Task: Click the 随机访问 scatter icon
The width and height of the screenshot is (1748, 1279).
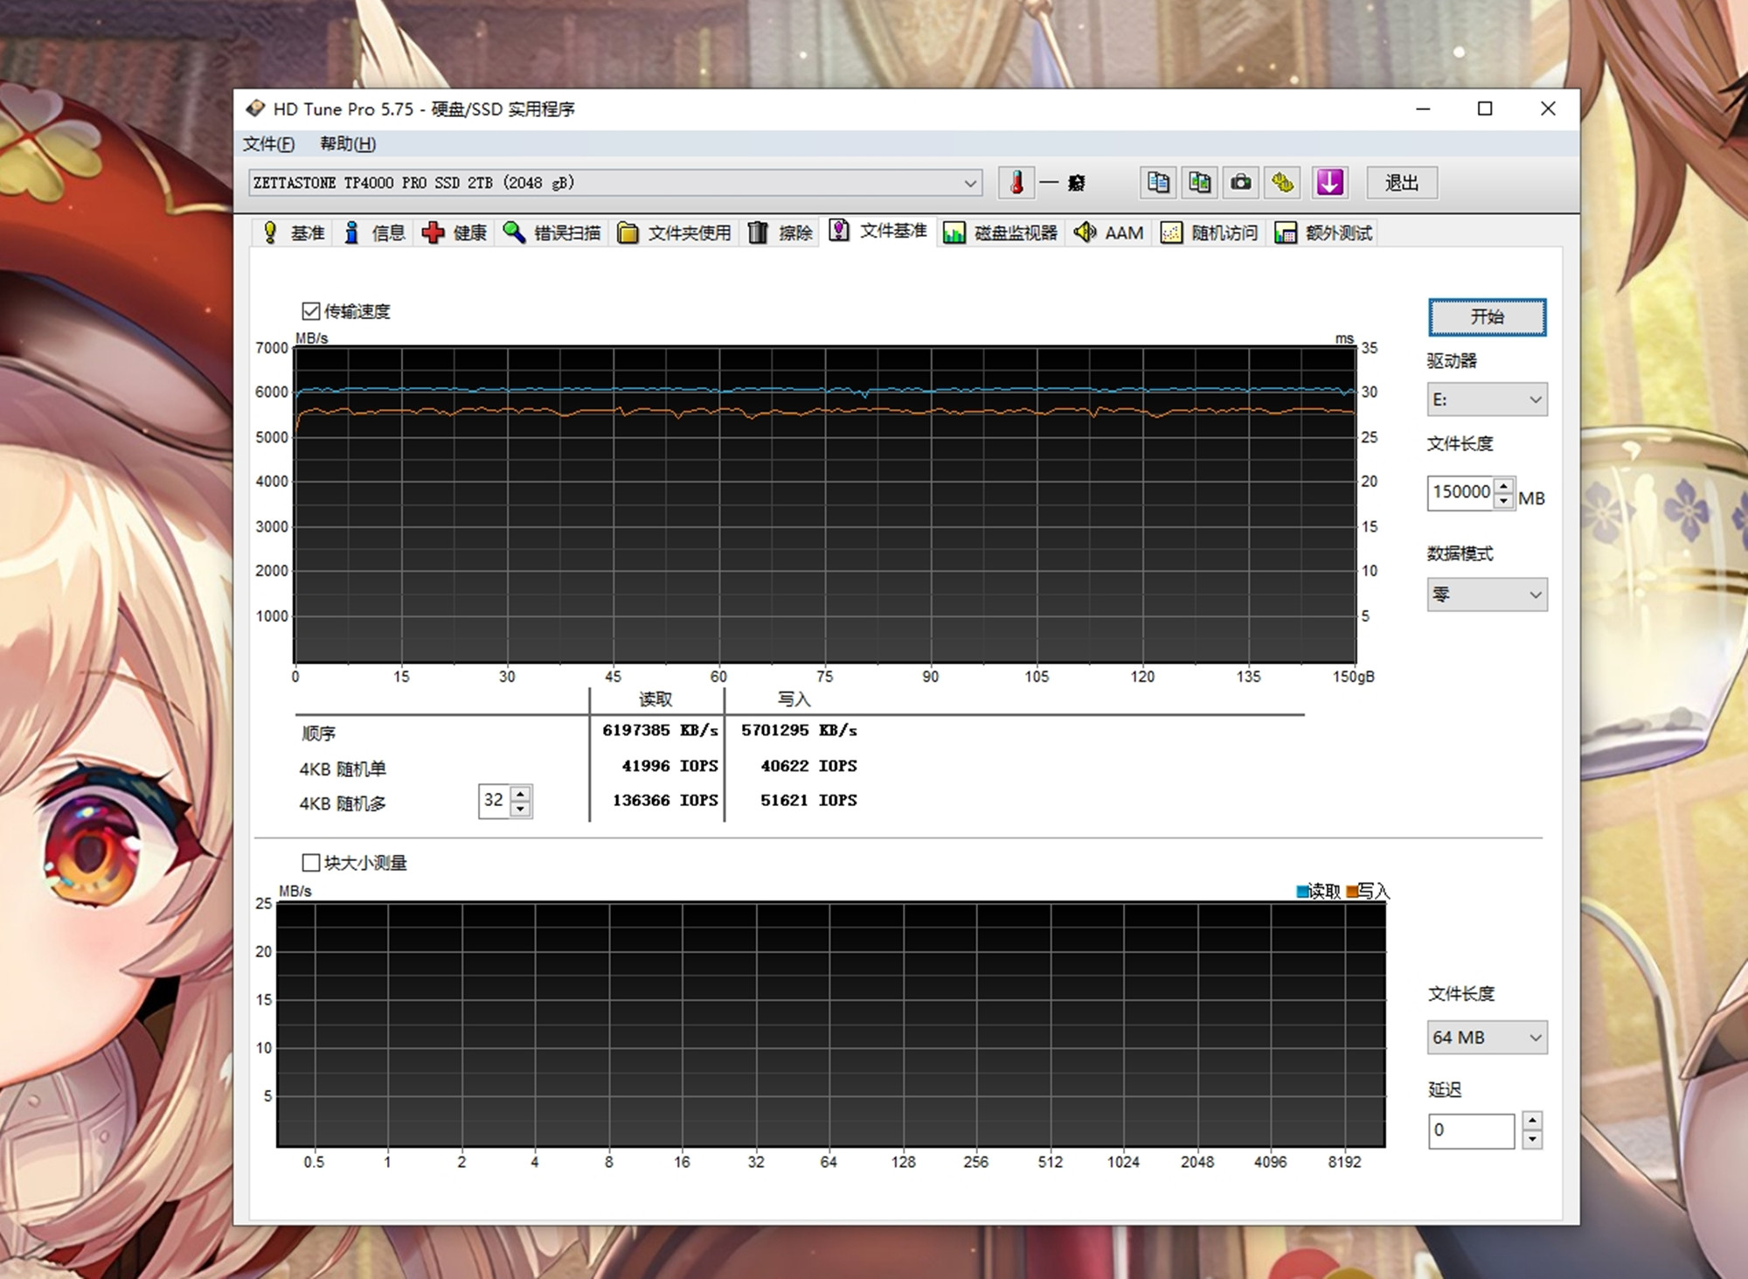Action: point(1171,233)
